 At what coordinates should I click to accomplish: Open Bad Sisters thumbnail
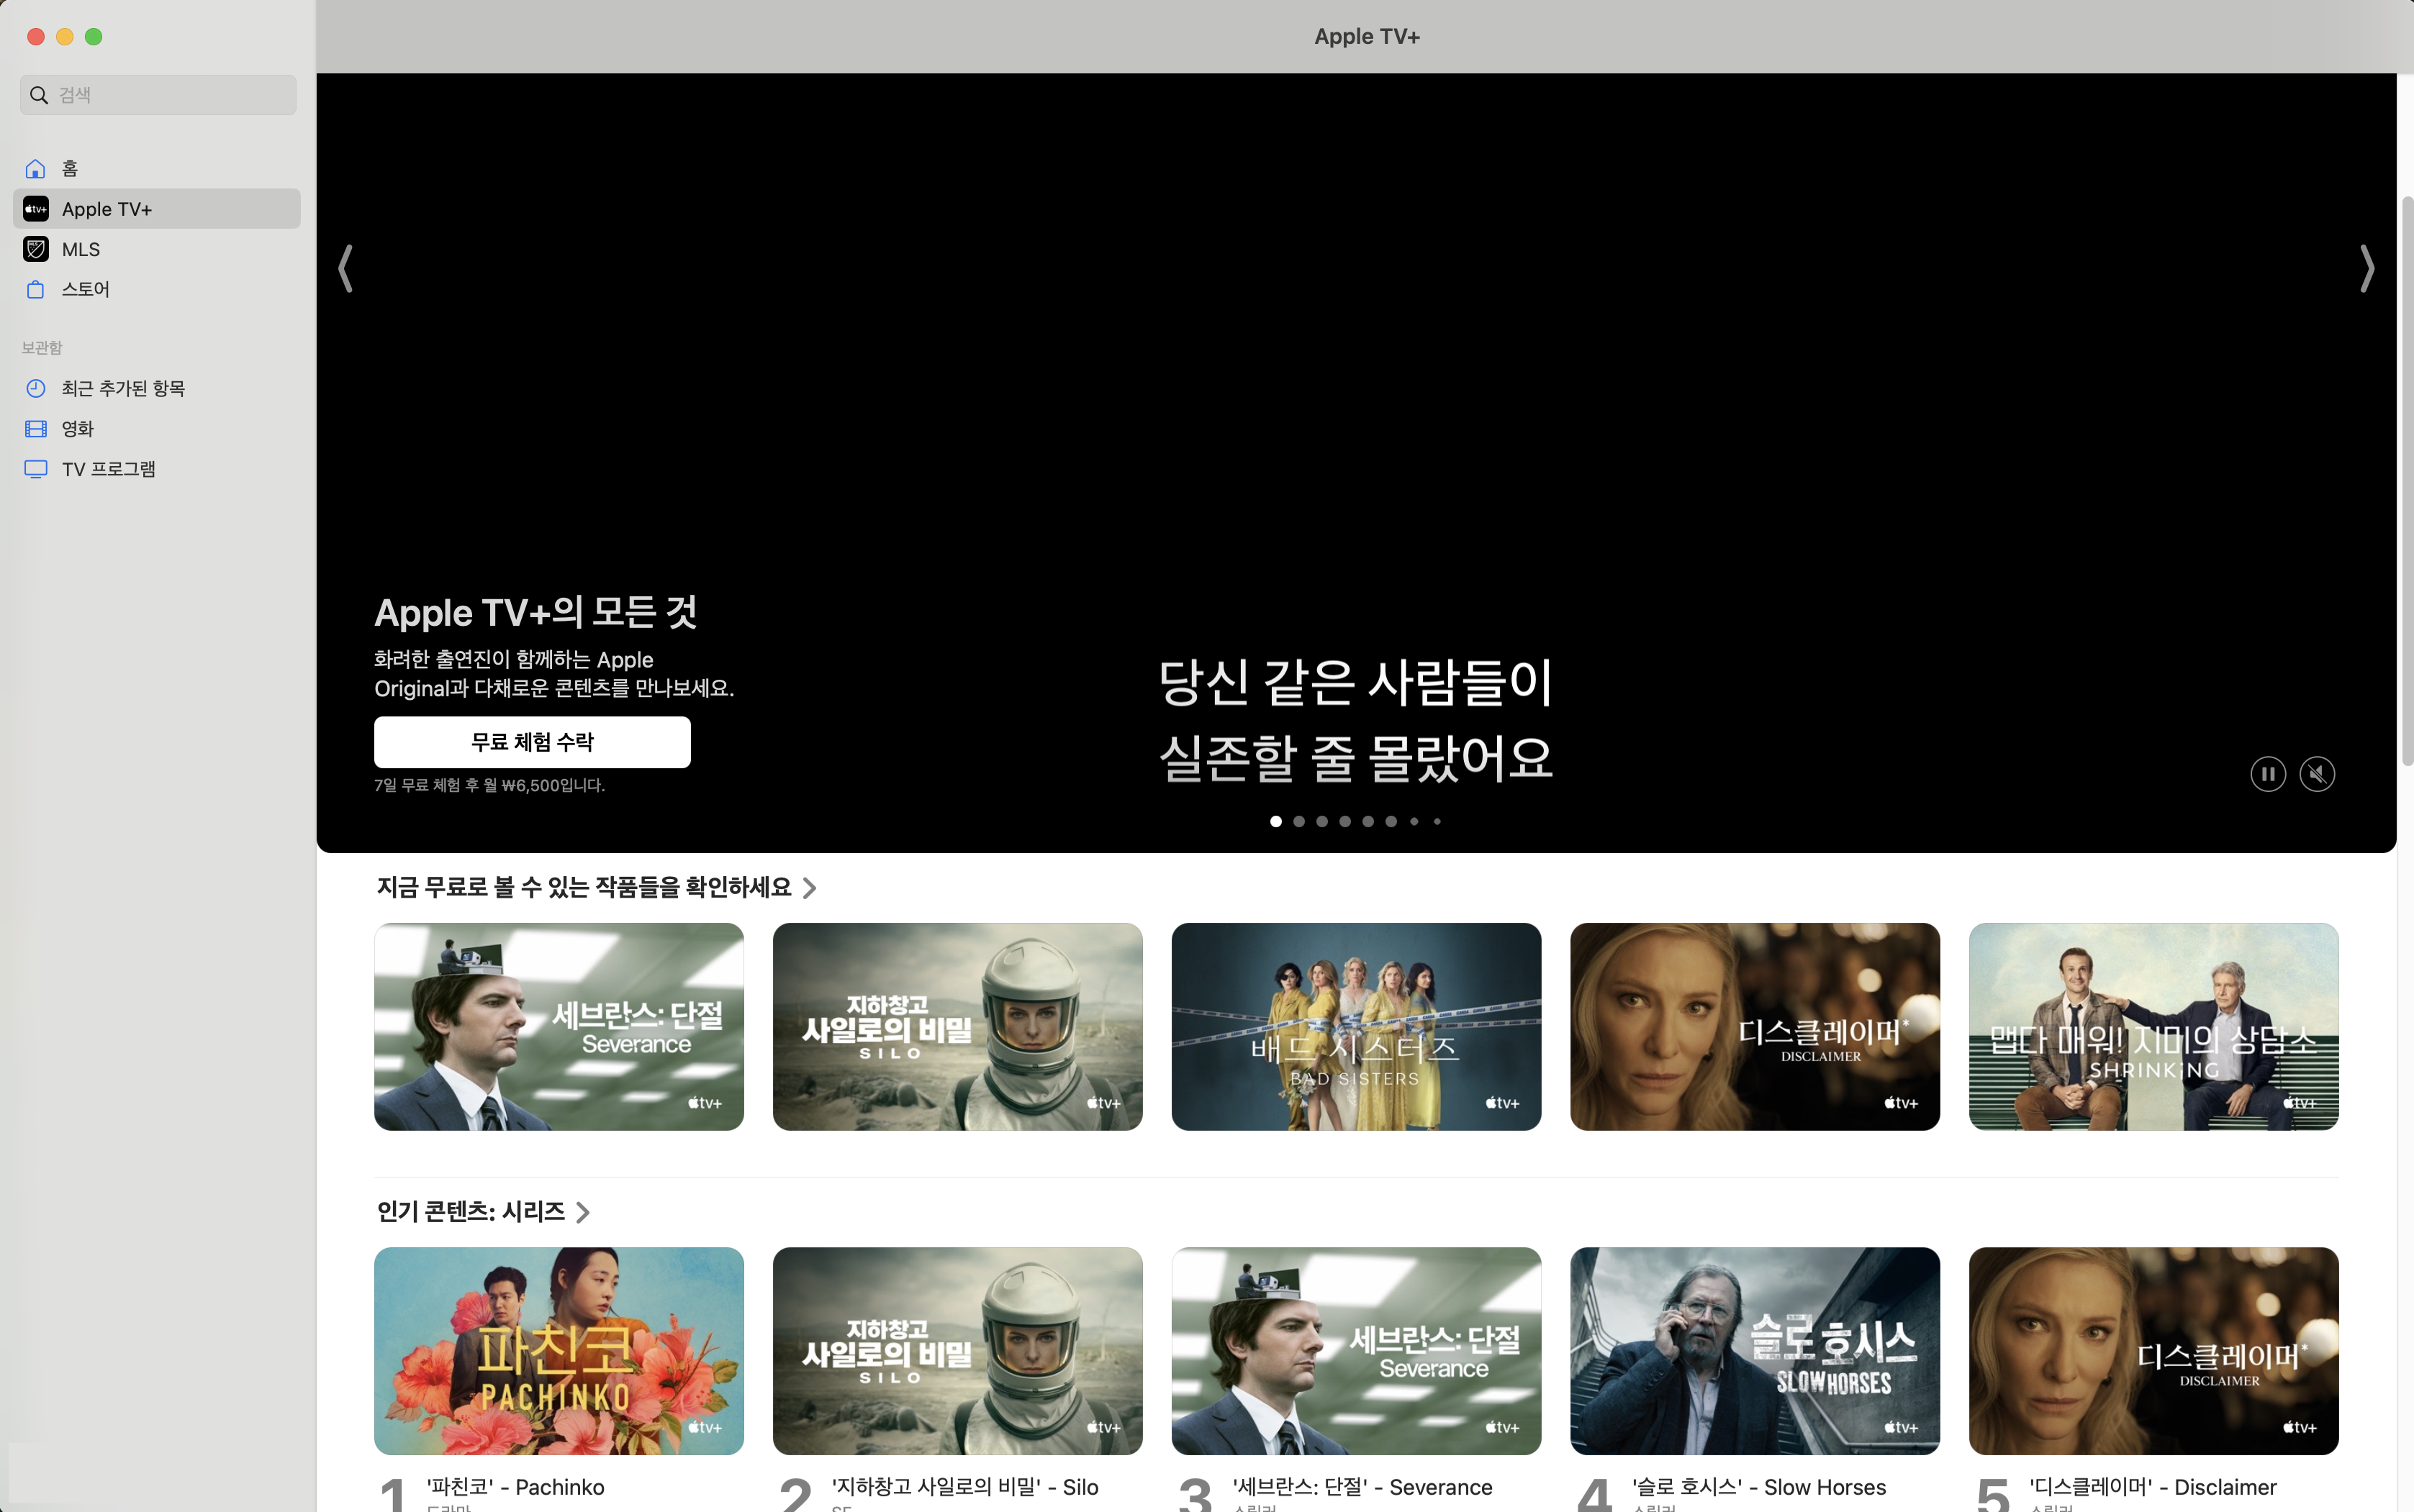(x=1357, y=1027)
